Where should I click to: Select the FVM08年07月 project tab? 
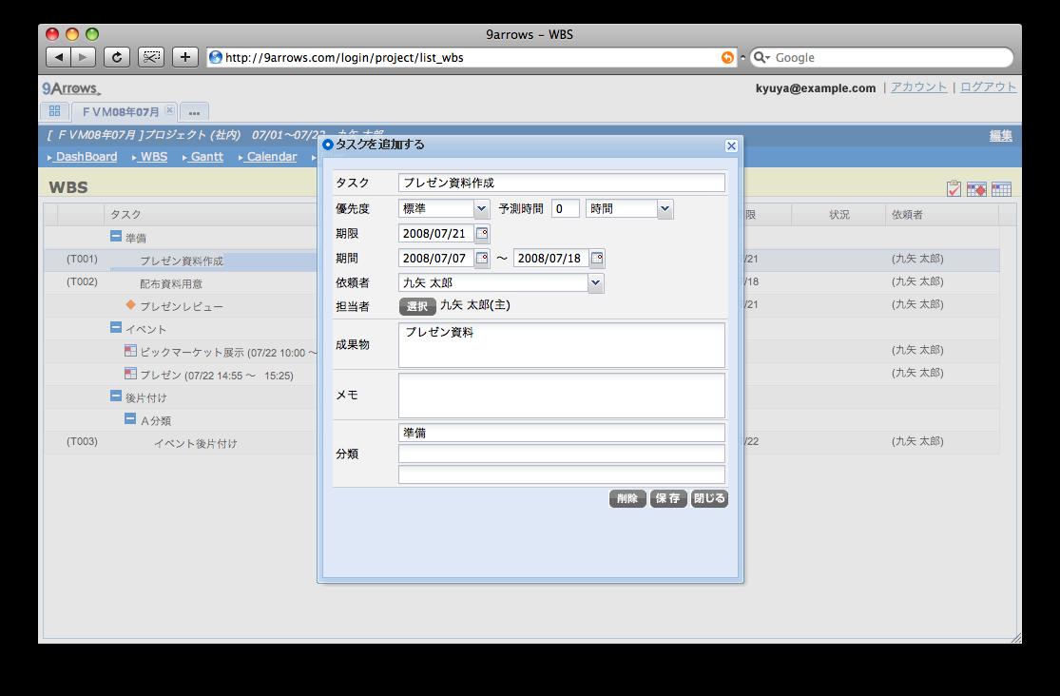point(121,111)
